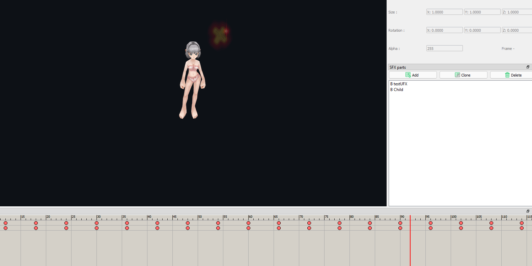Viewport: 532px width, 266px height.
Task: Select the bottom-row keyframe at frame 30
Action: click(97, 228)
